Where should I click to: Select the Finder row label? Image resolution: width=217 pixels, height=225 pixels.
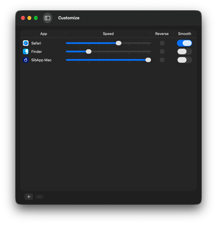37,52
